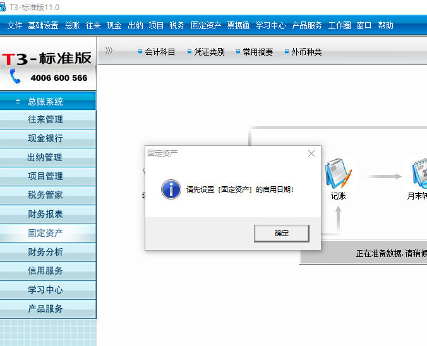The height and width of the screenshot is (346, 427).
Task: Click the message 请先设置[固定资产]的启用日期!
Action: point(239,189)
